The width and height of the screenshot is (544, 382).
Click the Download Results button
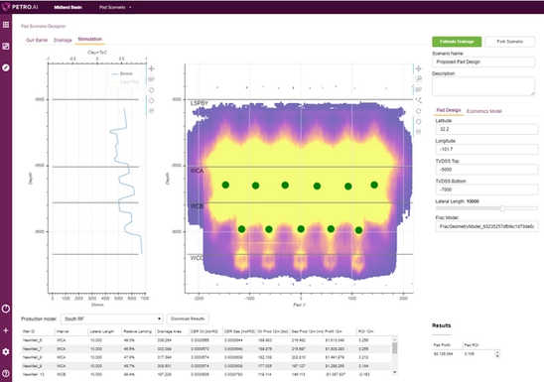pyautogui.click(x=188, y=318)
